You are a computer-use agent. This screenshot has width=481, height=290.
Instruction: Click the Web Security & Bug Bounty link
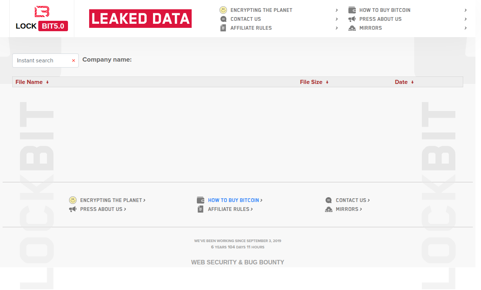pos(238,262)
